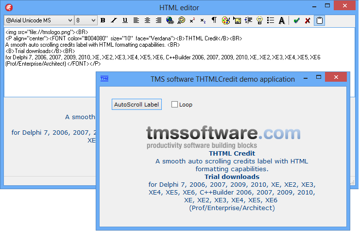Image resolution: width=359 pixels, height=231 pixels.
Task: Close the HTML editor window
Action: tap(345, 5)
